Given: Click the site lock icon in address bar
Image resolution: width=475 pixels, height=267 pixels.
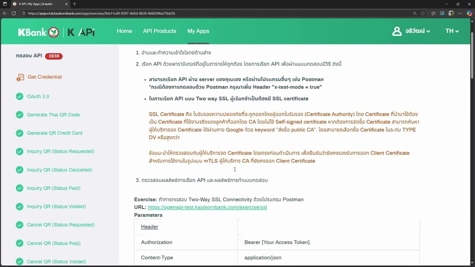Looking at the screenshot, I should click(x=24, y=13).
